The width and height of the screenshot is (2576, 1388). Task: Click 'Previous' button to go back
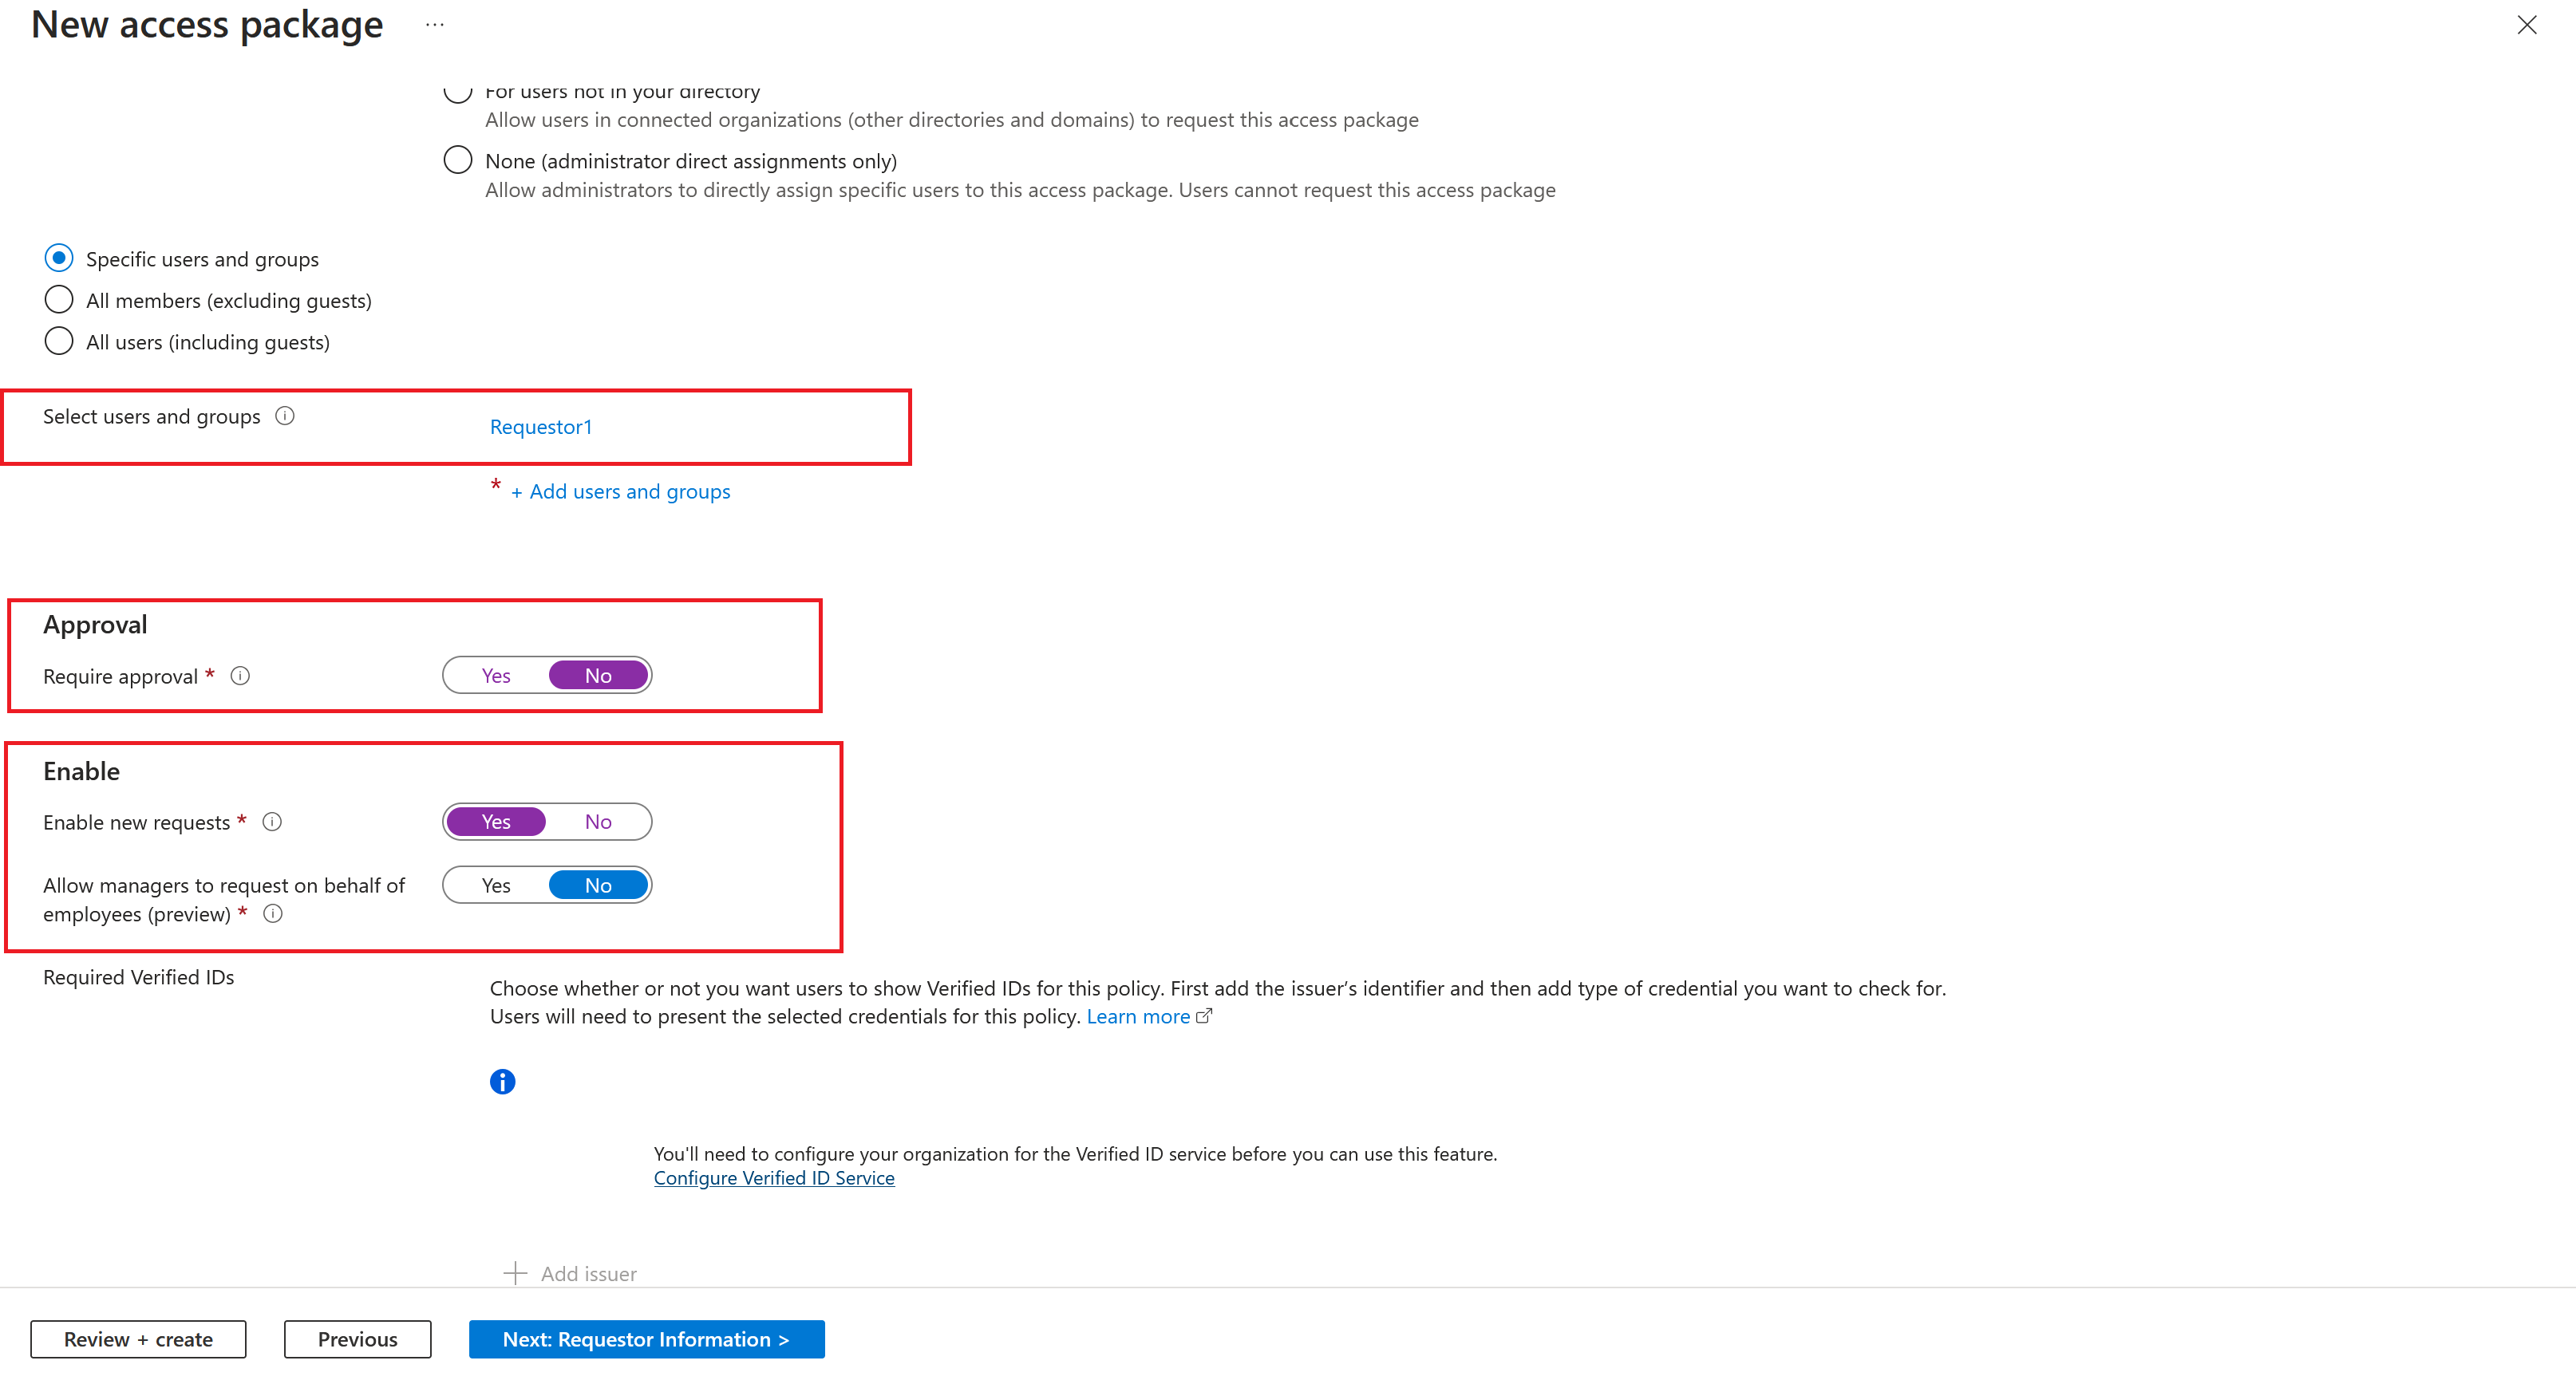click(358, 1339)
